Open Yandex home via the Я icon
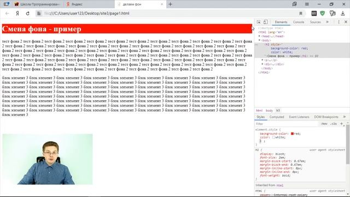The height and width of the screenshot is (197, 350). (x=17, y=13)
